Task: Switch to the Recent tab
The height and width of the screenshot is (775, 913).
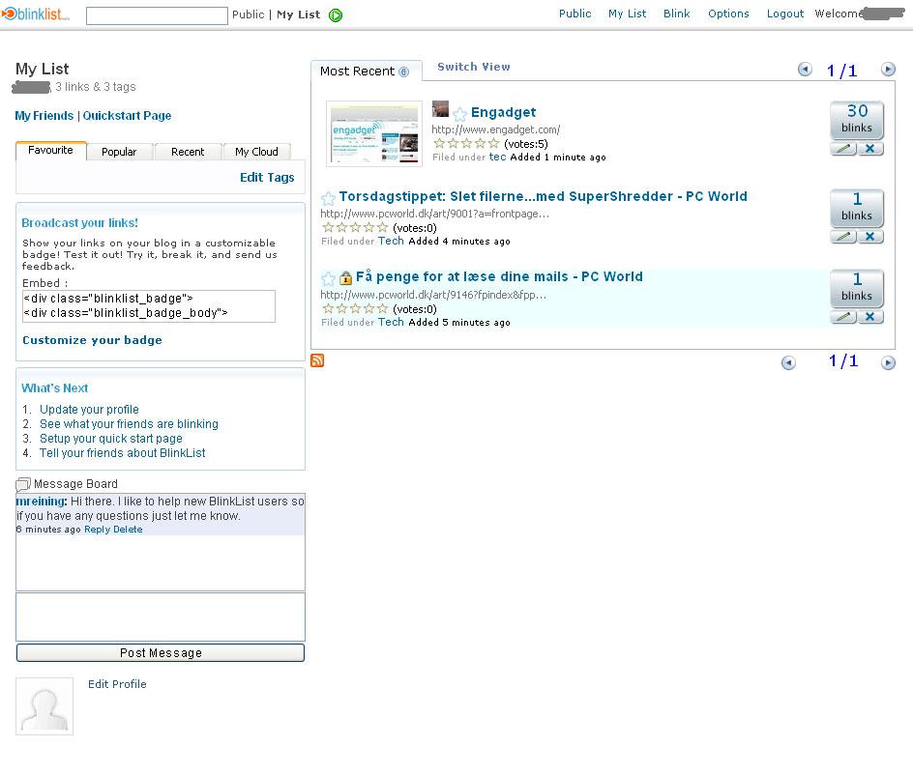Action: [x=188, y=152]
